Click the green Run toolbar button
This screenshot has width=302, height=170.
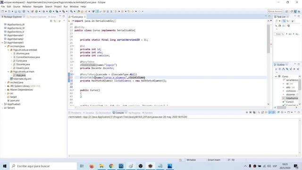[x=50, y=11]
